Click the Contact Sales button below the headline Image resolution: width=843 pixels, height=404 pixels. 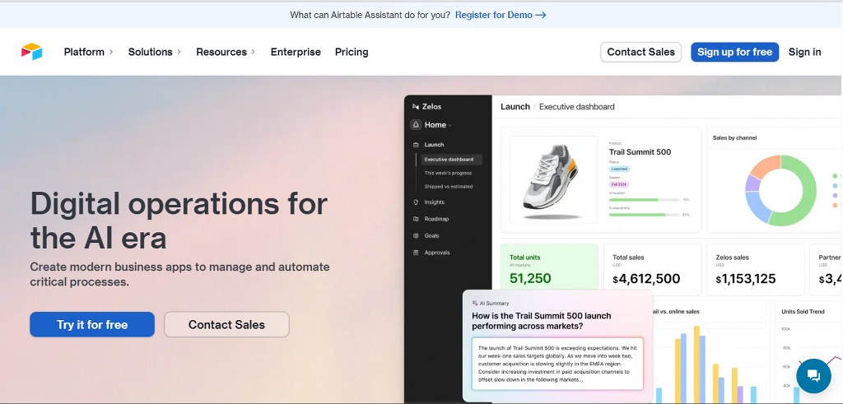[226, 324]
